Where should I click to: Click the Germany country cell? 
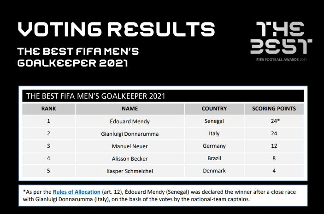point(214,146)
